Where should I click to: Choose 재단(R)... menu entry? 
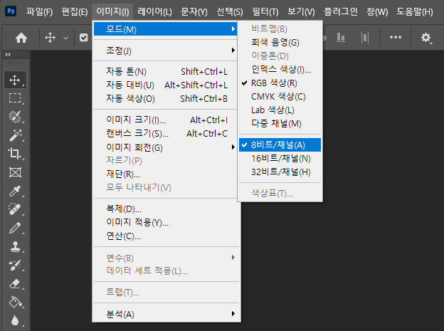tap(165, 174)
